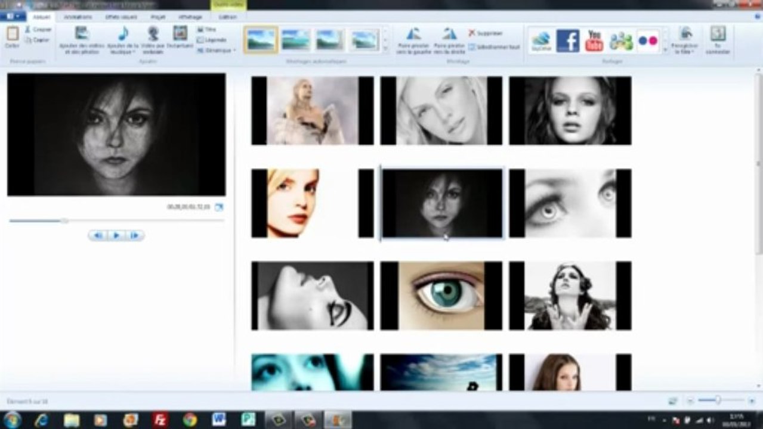
Task: Click the Couper scissors button
Action: 38,29
